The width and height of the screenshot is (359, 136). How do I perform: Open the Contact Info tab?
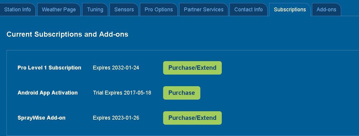[249, 10]
